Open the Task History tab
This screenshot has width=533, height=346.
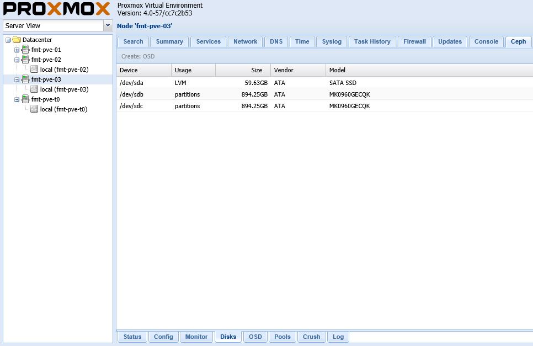coord(372,41)
